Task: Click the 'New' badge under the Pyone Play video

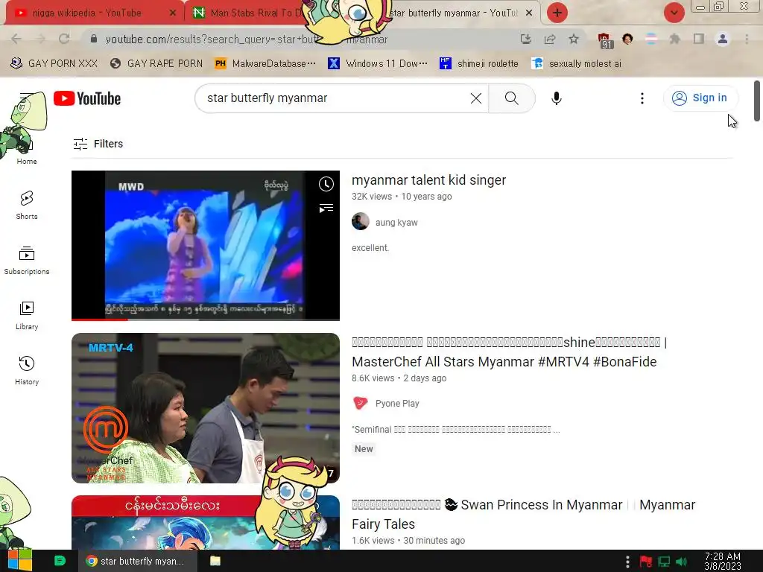Action: click(x=364, y=449)
